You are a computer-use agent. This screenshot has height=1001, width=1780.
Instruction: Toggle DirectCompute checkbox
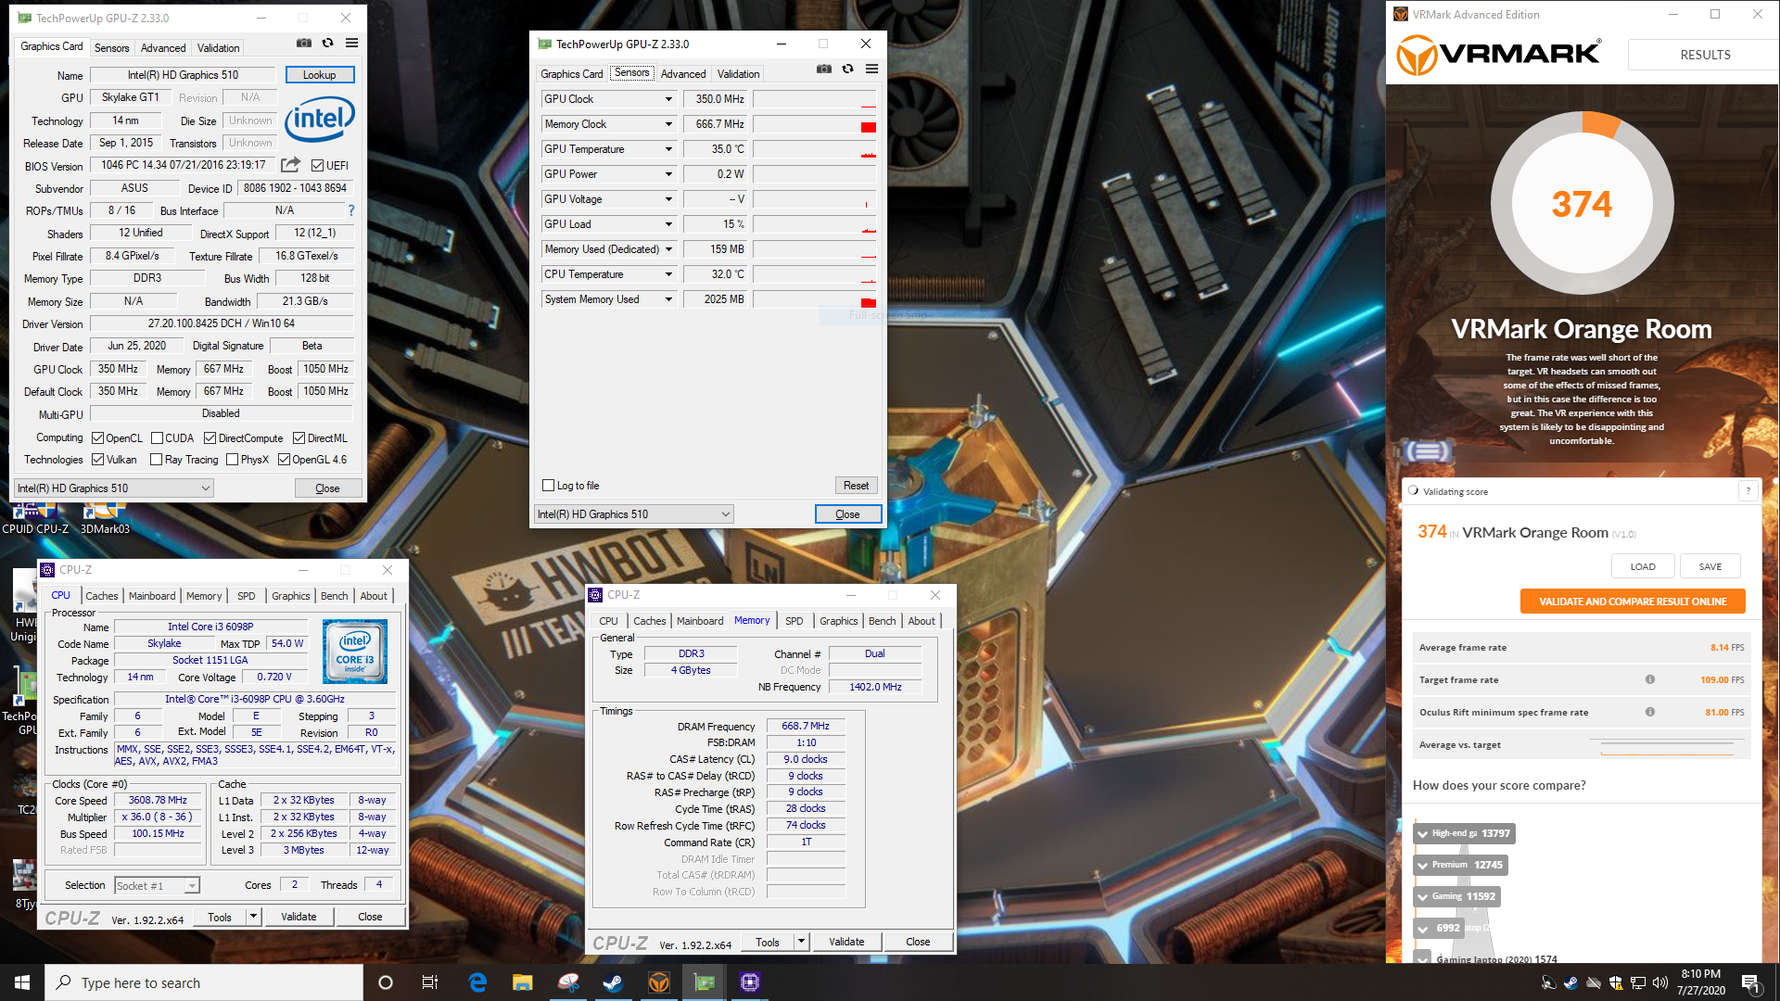click(x=210, y=438)
